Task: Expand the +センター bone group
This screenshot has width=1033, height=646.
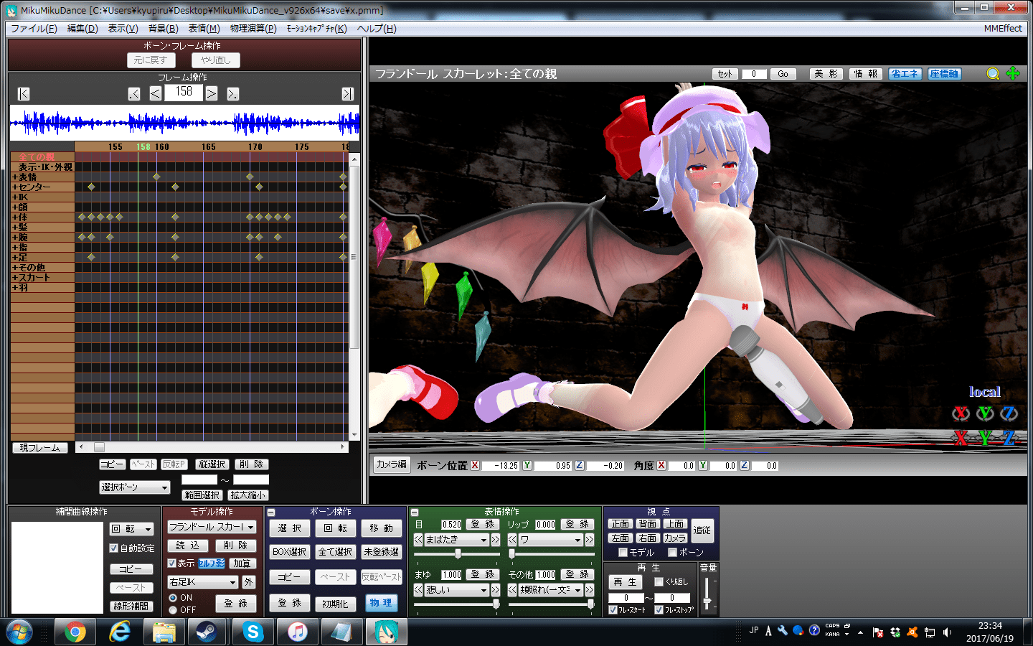Action: point(42,187)
